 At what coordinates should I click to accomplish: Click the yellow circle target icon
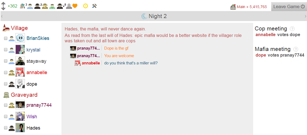(x=85, y=6)
